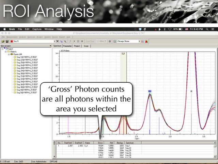Viewport: 218px width, 164px height.
Task: Switch to the Scan tab
Action: pos(86,46)
